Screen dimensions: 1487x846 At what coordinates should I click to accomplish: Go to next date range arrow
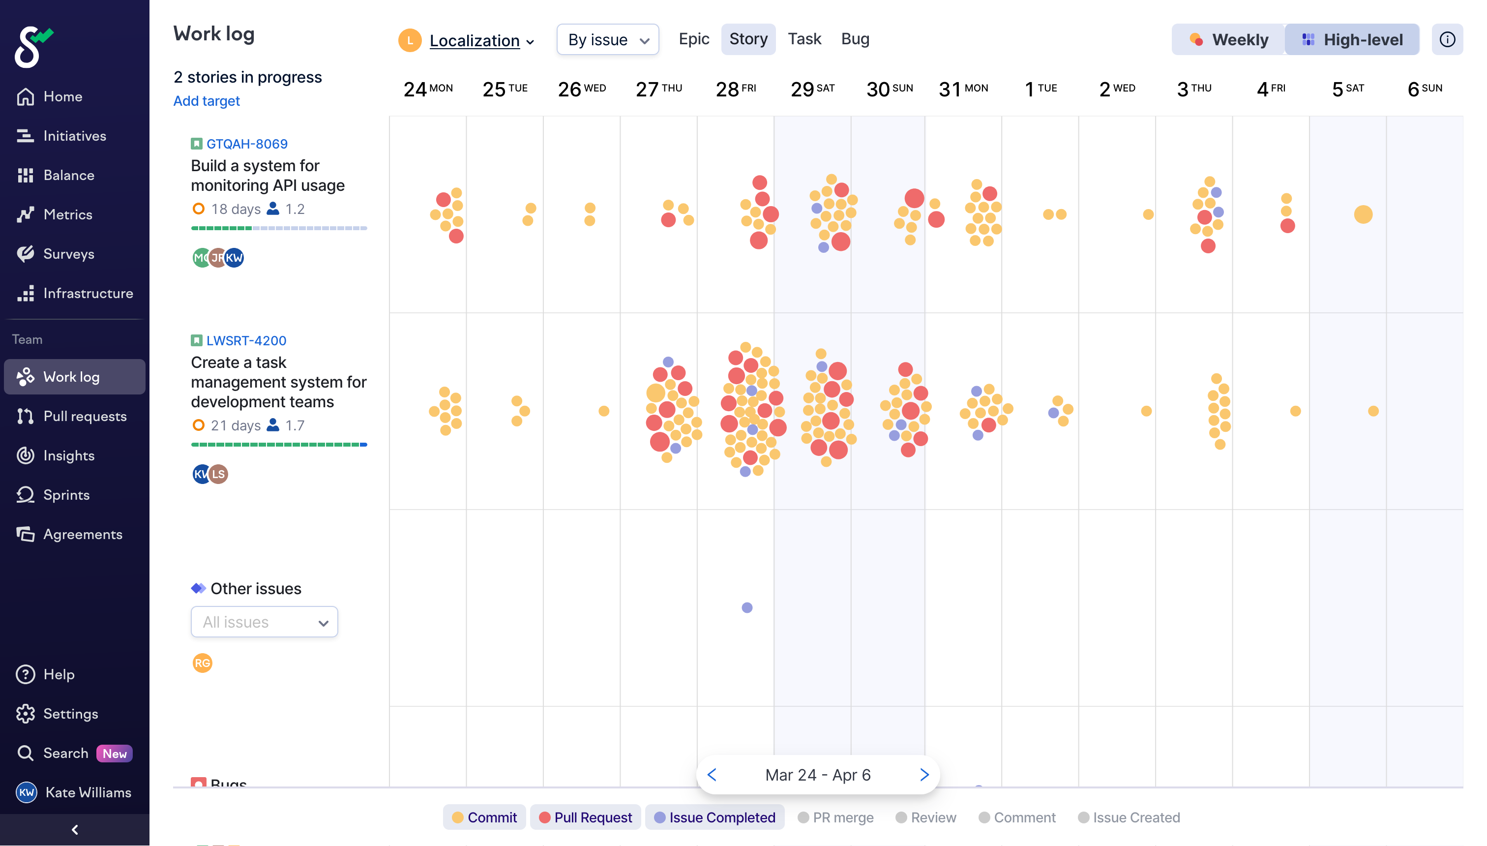pyautogui.click(x=924, y=775)
